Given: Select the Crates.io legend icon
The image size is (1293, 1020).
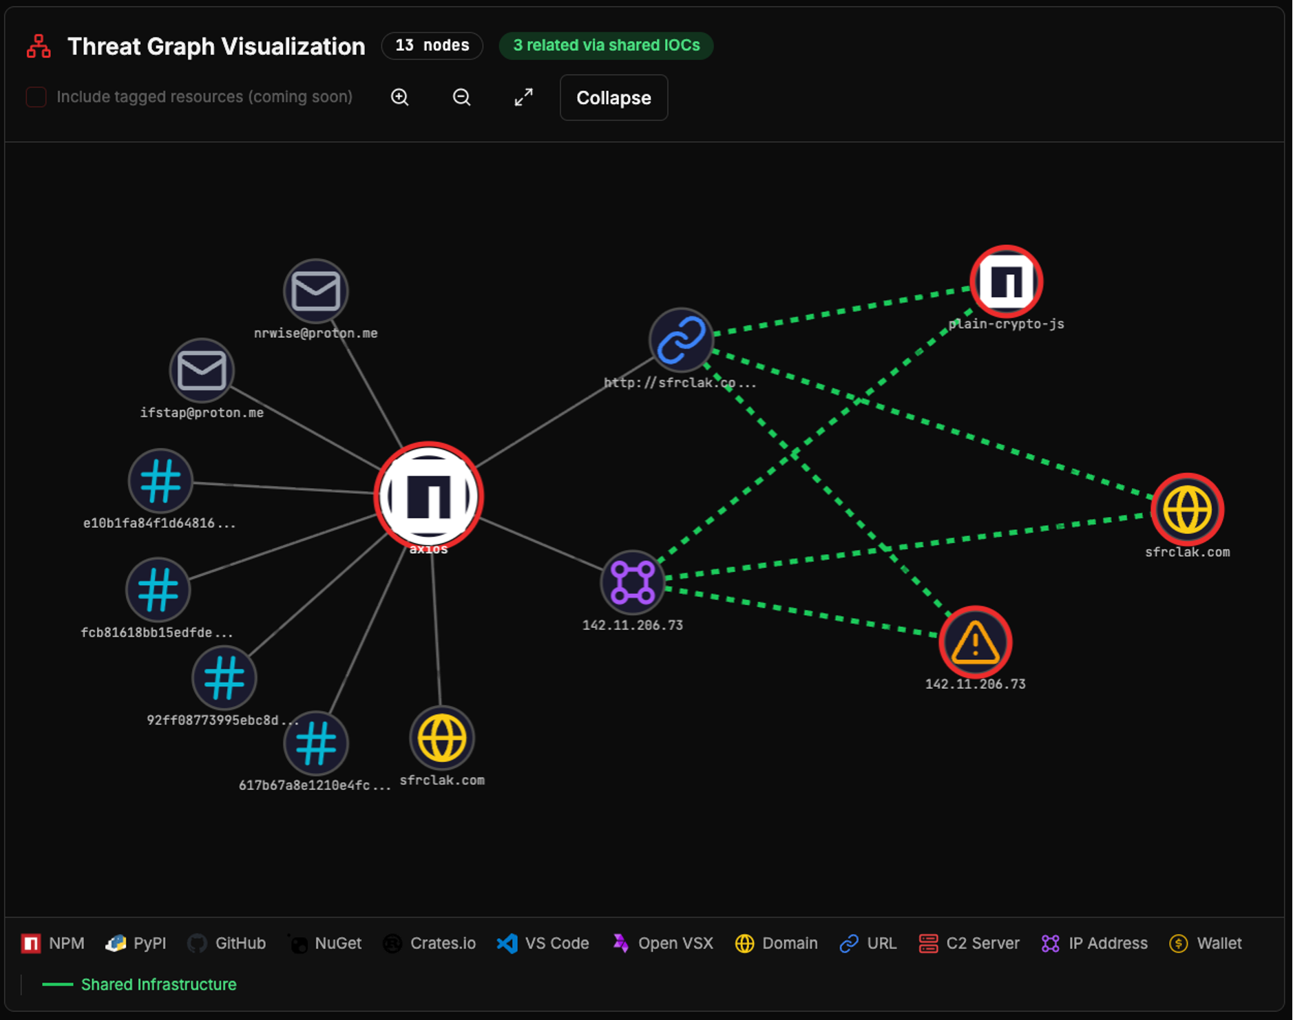Looking at the screenshot, I should click(392, 943).
